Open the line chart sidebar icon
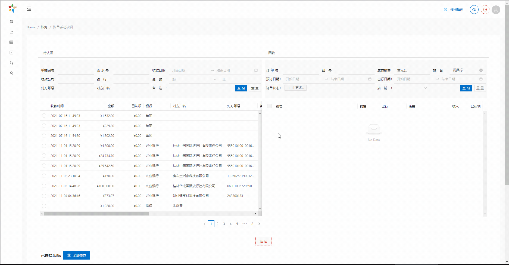The width and height of the screenshot is (509, 265). coord(11,32)
